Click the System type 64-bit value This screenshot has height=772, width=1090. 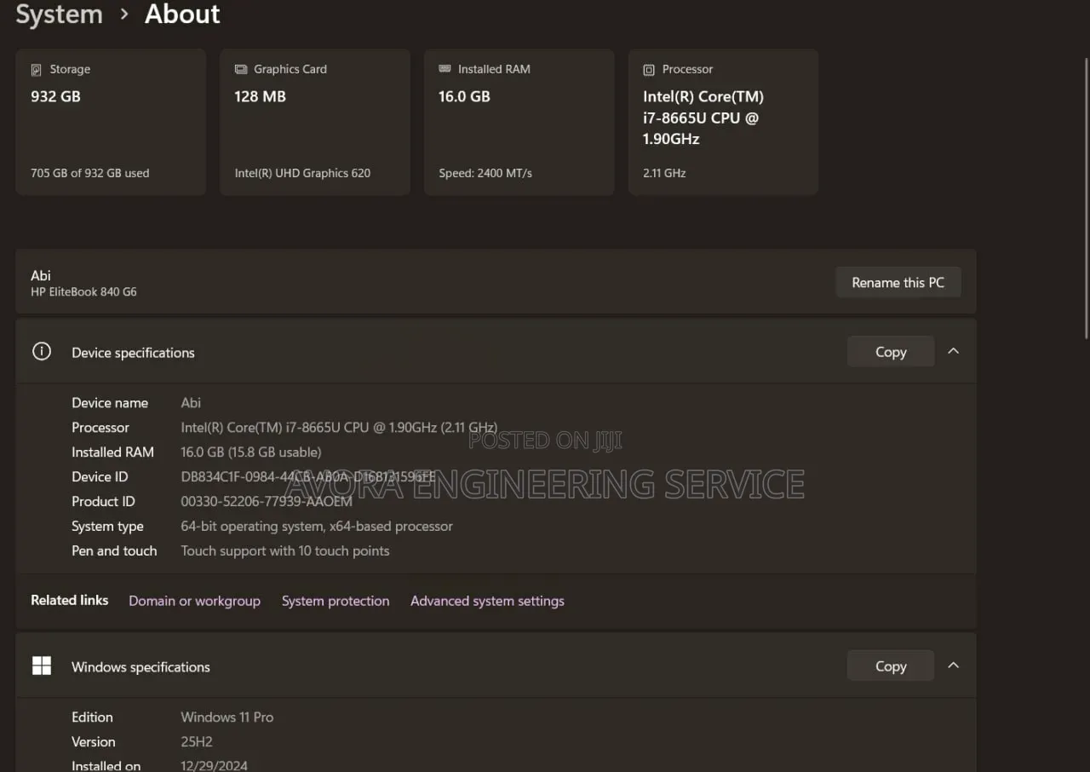317,527
